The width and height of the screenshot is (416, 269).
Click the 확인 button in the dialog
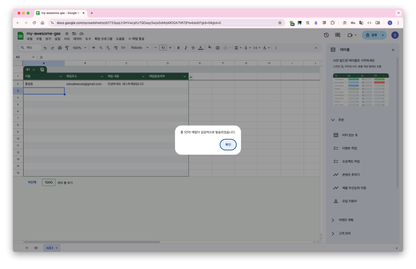click(228, 144)
